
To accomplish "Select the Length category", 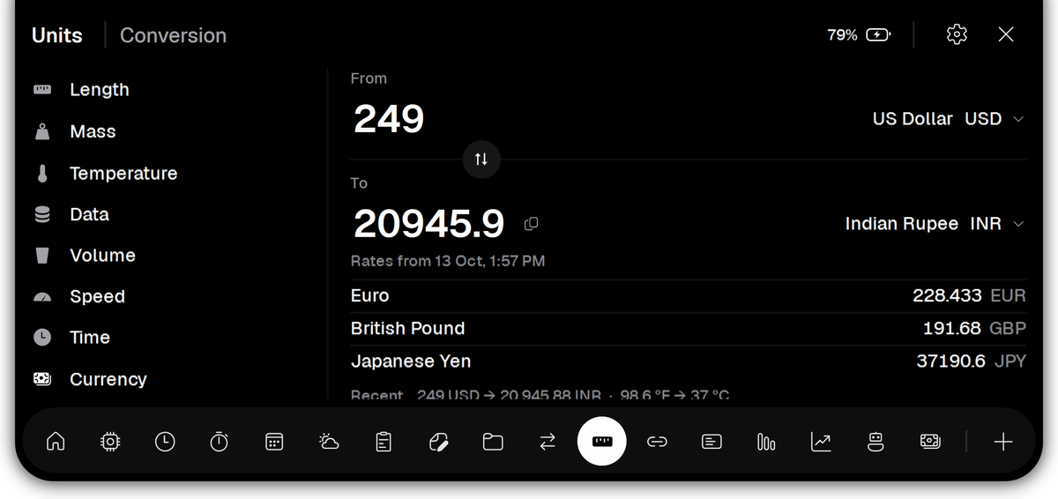I will click(x=81, y=90).
